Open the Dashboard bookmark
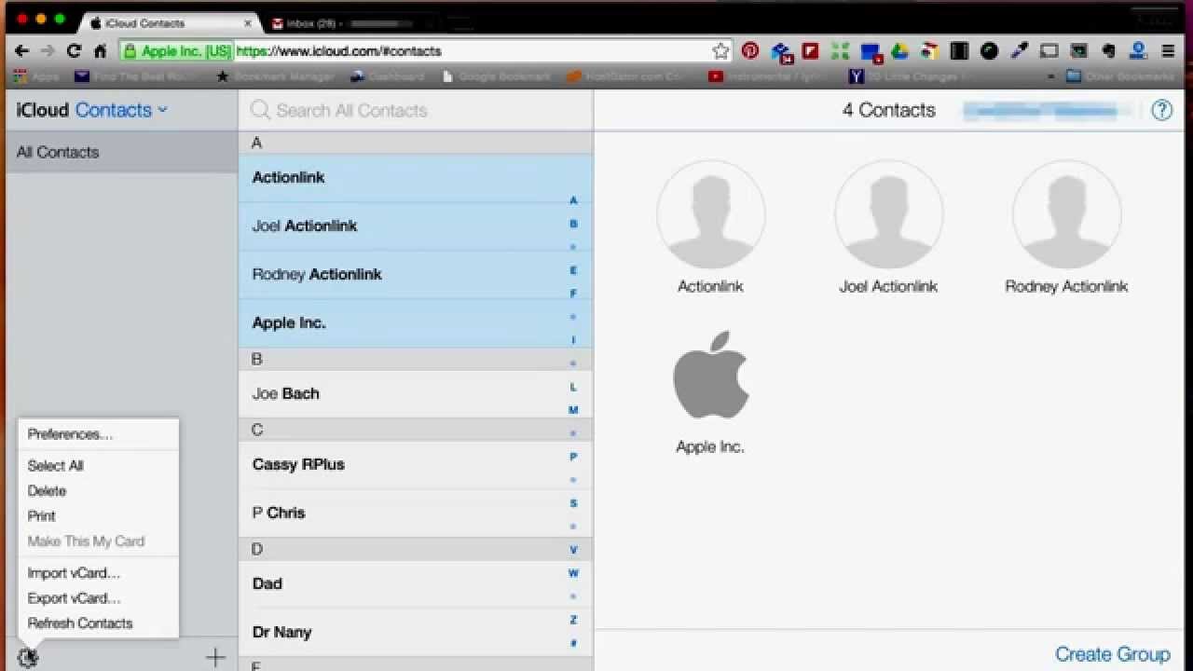Image resolution: width=1193 pixels, height=671 pixels. pos(387,76)
